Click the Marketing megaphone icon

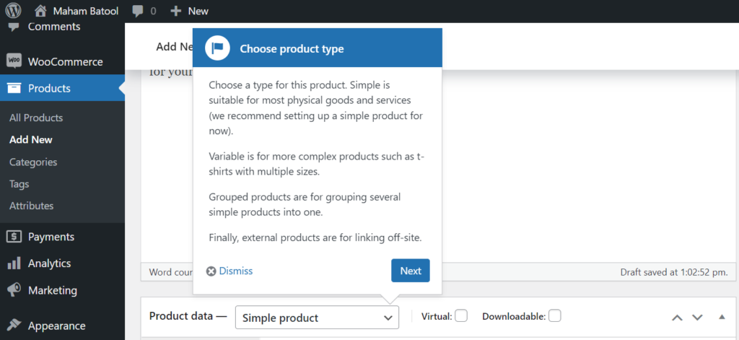pos(14,290)
